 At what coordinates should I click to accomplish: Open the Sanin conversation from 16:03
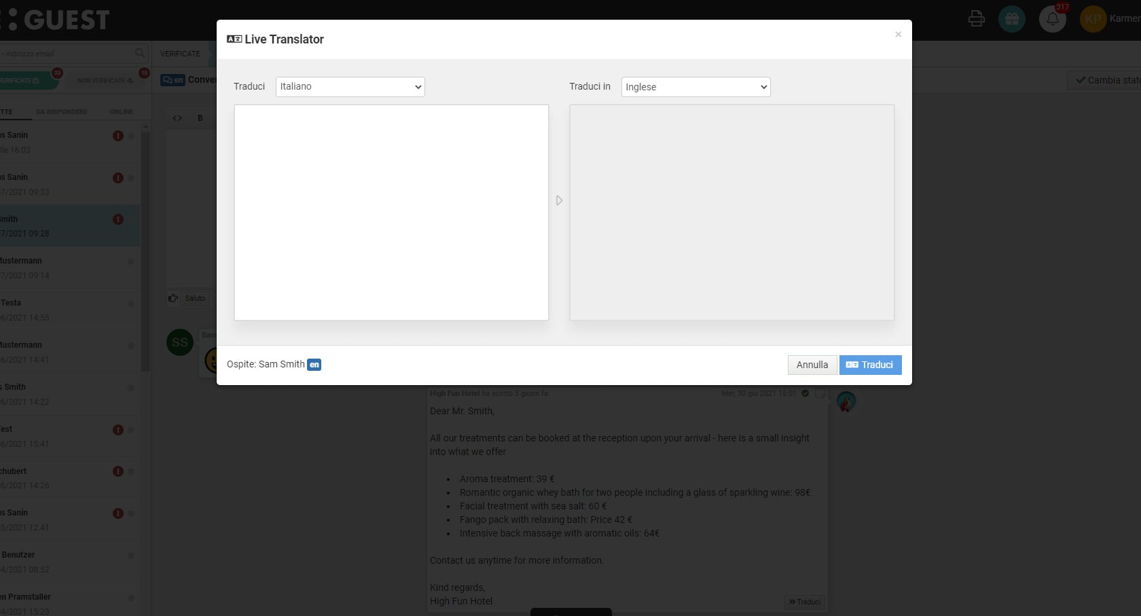70,142
